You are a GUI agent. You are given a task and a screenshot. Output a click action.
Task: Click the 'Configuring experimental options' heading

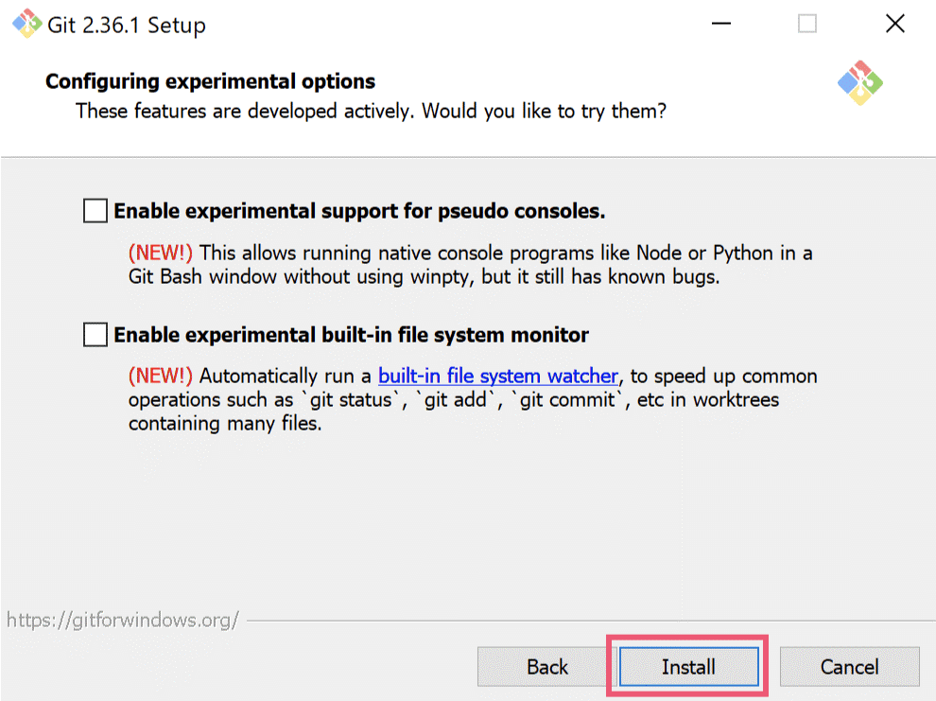[x=210, y=81]
